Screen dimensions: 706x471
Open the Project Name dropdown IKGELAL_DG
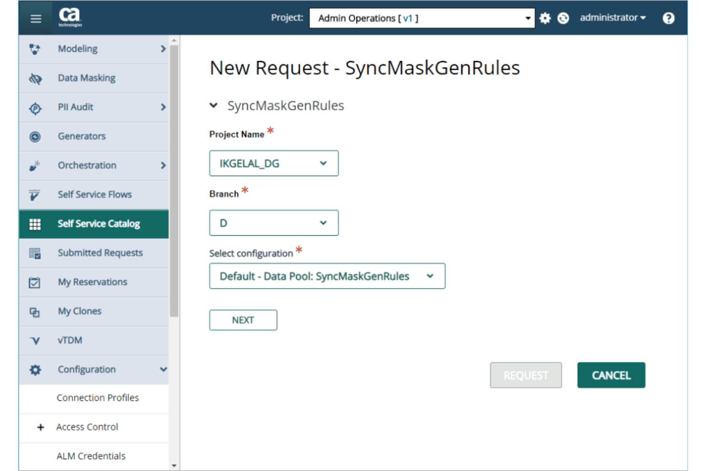(274, 163)
